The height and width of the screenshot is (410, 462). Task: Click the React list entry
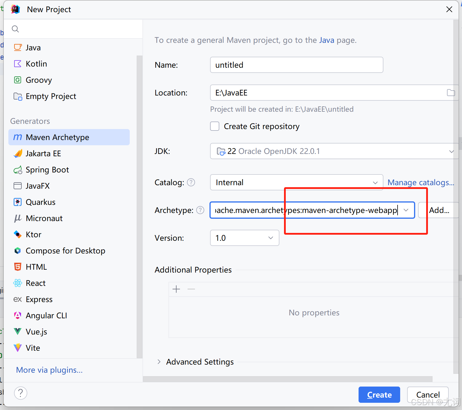69,283
